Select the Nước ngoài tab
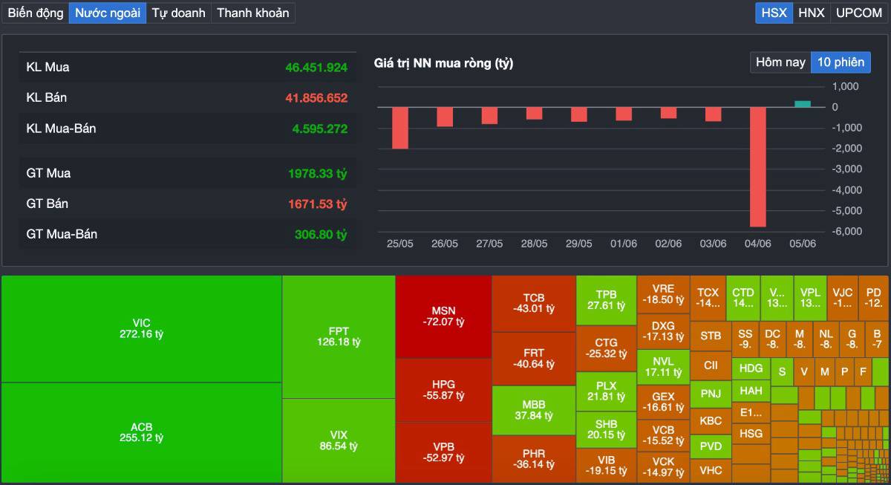This screenshot has width=891, height=485. (x=108, y=13)
